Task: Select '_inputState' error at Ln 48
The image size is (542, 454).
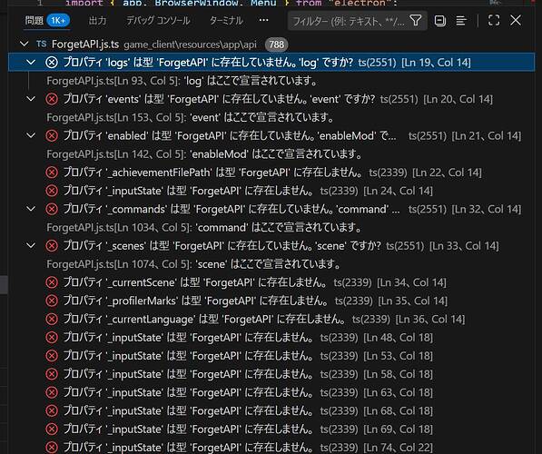Action: (x=271, y=337)
